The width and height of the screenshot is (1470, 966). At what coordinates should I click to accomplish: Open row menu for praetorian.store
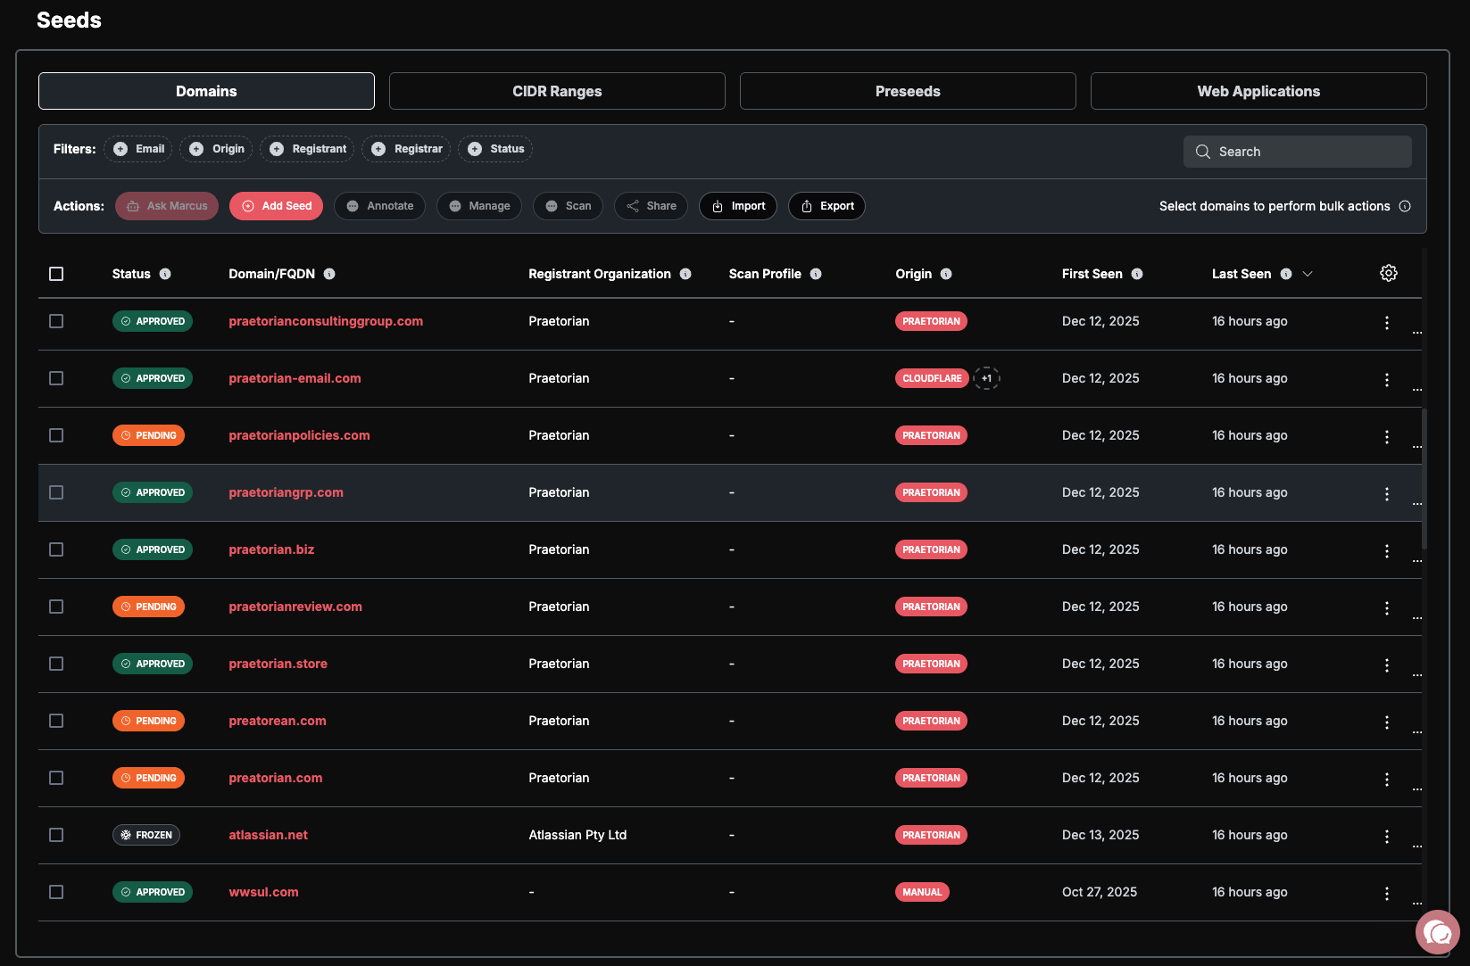pos(1387,665)
